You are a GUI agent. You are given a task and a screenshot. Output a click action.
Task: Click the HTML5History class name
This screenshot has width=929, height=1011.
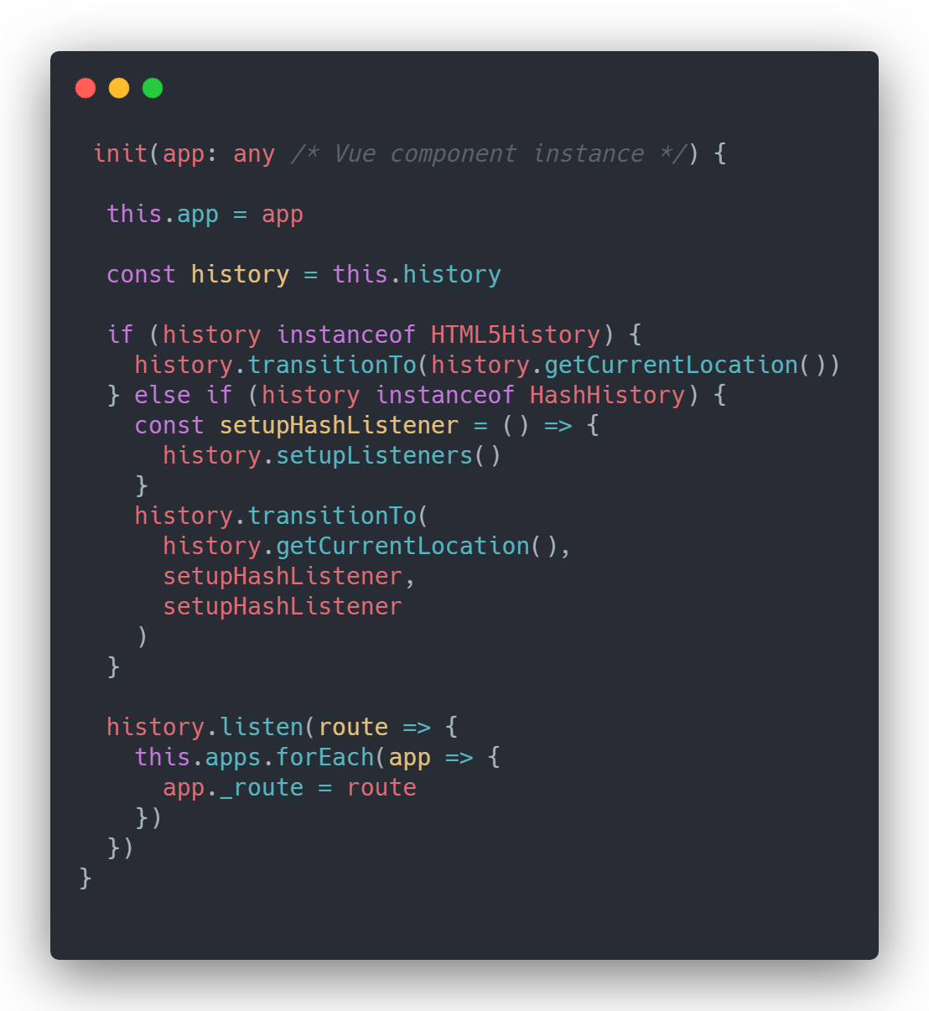(516, 335)
